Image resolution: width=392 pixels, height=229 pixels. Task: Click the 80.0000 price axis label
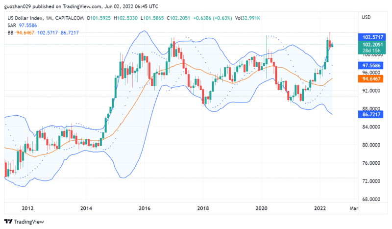pos(371,145)
